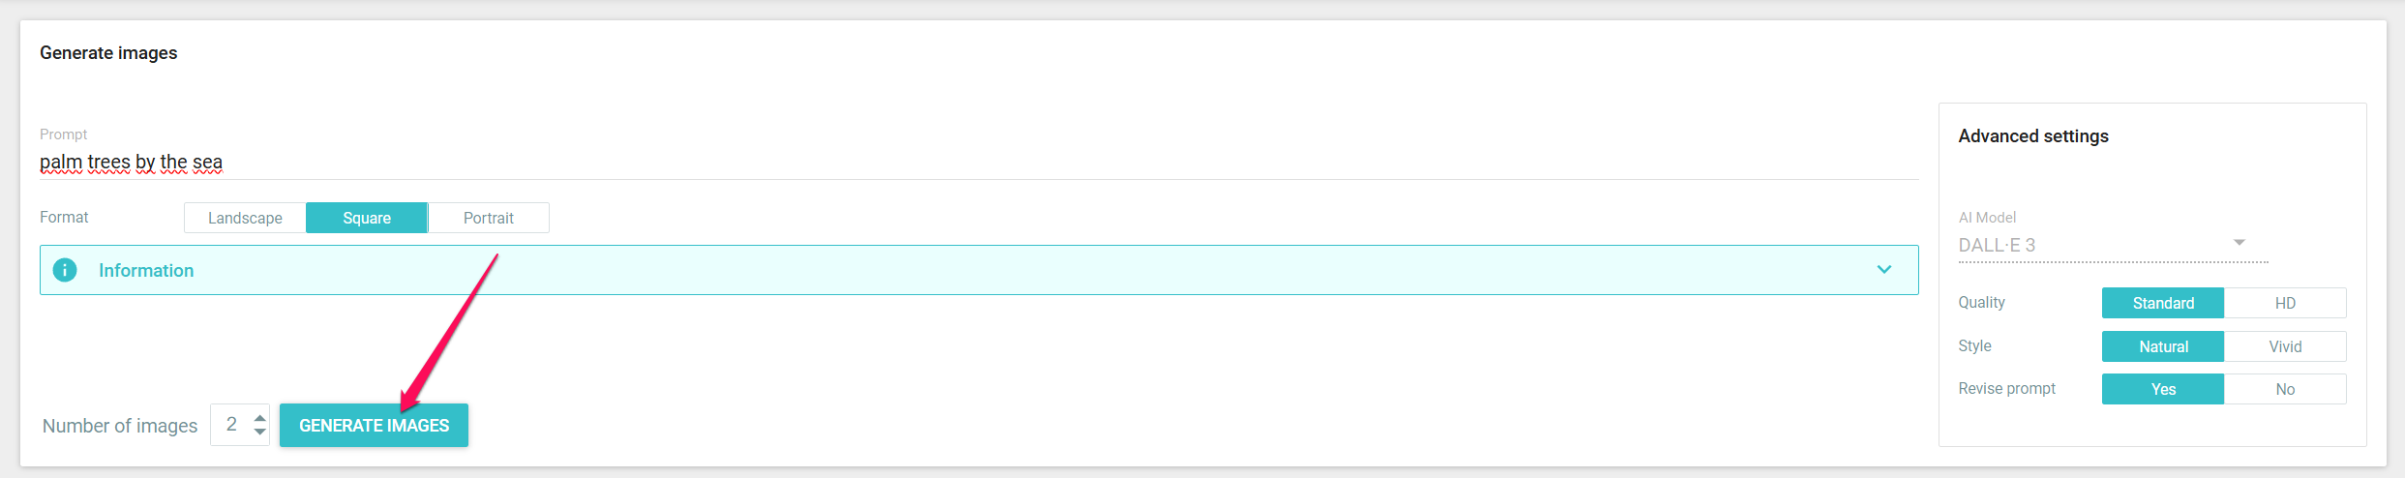Select Square format
This screenshot has width=2405, height=478.
(367, 218)
